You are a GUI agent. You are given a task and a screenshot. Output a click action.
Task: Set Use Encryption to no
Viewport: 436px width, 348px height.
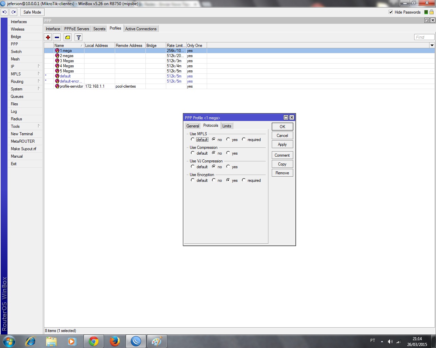coord(214,180)
